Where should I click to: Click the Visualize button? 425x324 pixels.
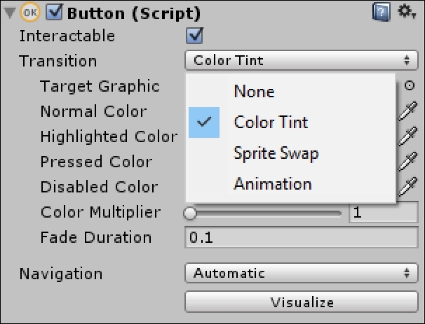click(302, 302)
